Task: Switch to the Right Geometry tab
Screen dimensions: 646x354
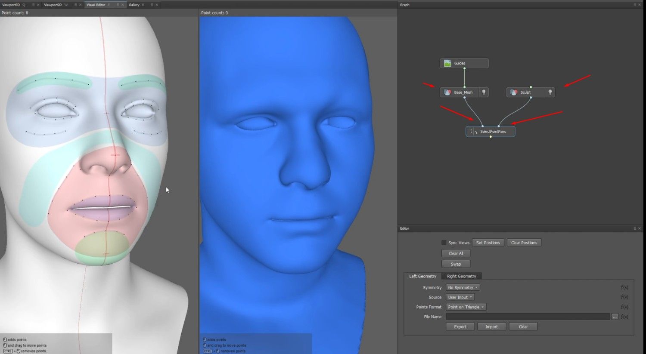Action: click(461, 276)
